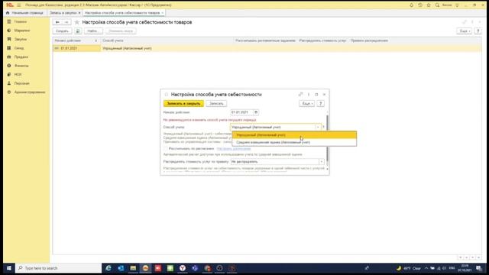This screenshot has height=275, width=489.
Task: Add page to favorites with star icon
Action: point(76,22)
